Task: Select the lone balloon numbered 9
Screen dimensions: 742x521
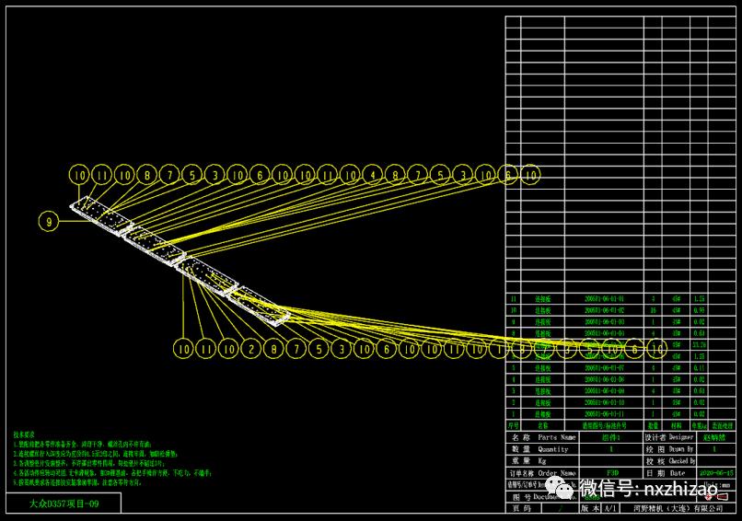Action: click(x=50, y=220)
